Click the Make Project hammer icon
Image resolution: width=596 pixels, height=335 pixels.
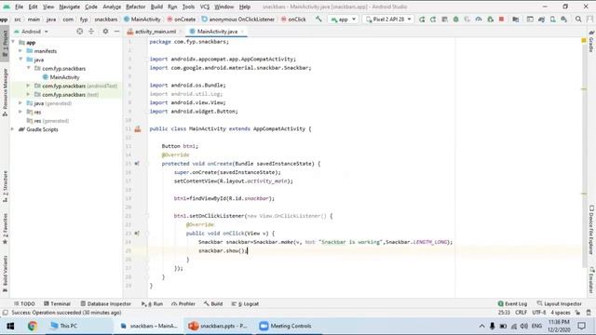pyautogui.click(x=318, y=19)
